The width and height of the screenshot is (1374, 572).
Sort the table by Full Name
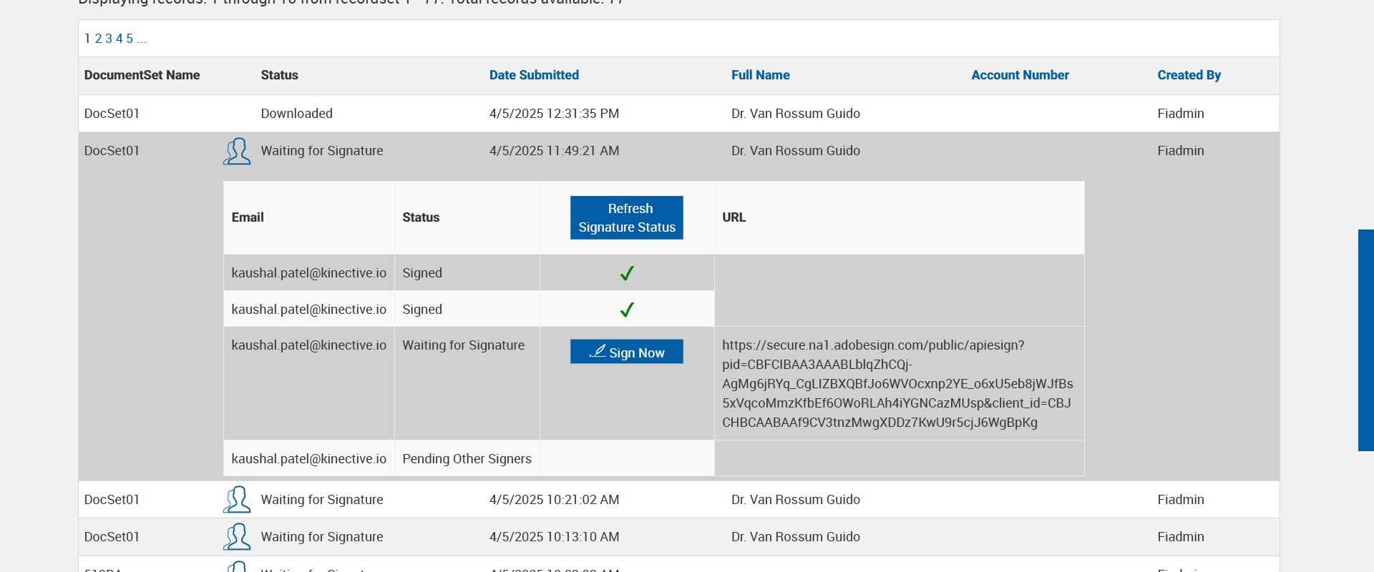(x=760, y=75)
